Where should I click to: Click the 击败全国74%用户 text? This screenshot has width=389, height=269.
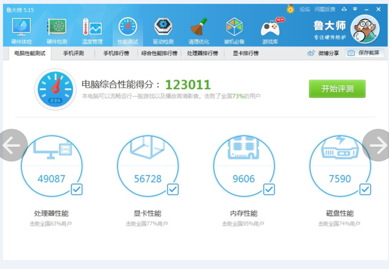(339, 224)
